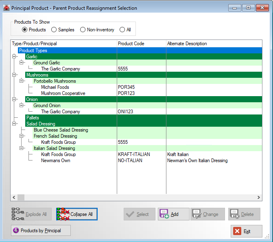273x242 pixels.
Task: Click Newman's Own Italian Dressing description
Action: (x=197, y=161)
